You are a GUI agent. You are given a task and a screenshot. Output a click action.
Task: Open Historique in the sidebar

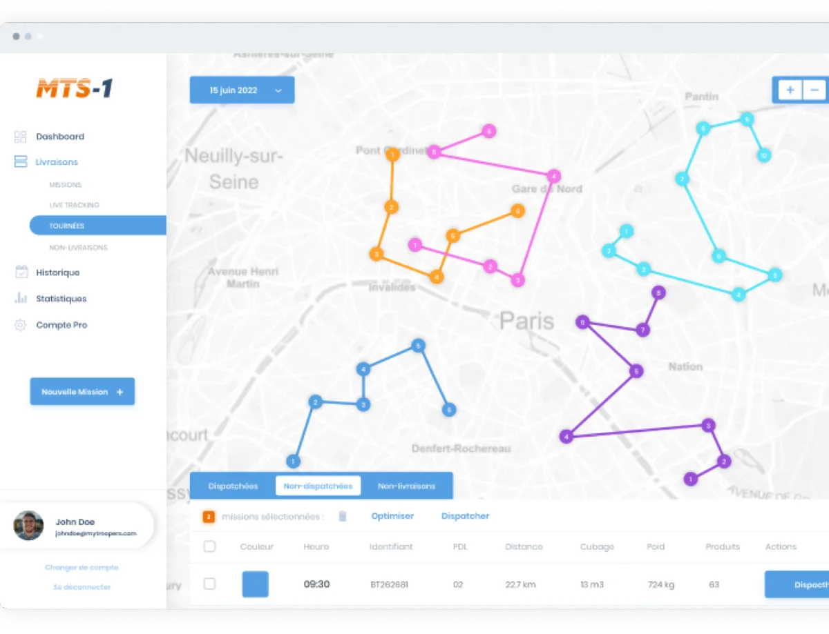(x=58, y=273)
